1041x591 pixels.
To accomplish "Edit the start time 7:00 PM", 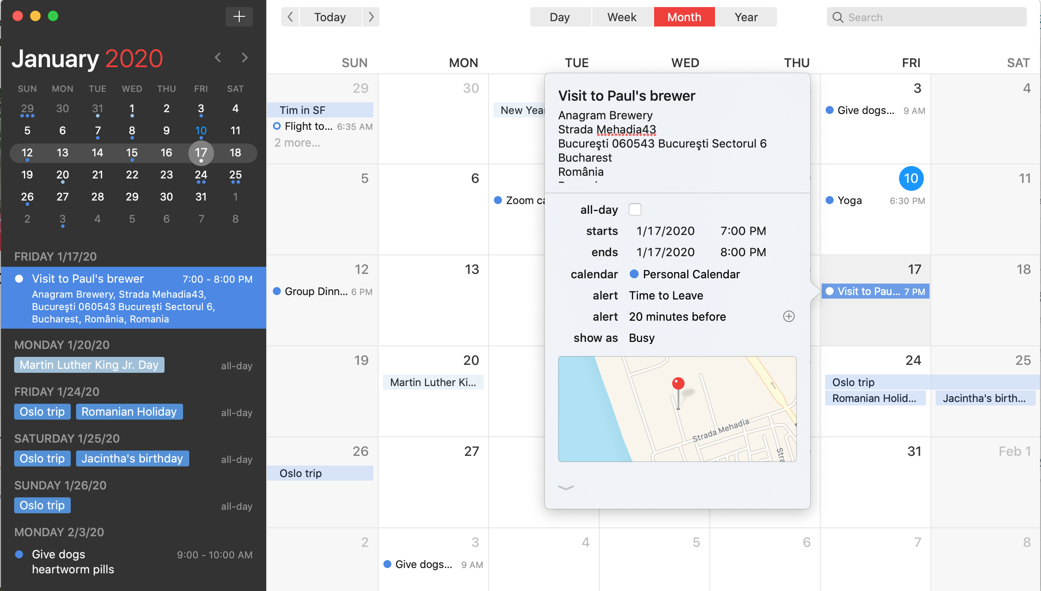I will point(743,231).
